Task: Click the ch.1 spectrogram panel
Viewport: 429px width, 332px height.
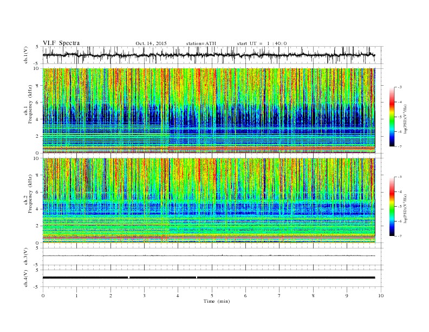Action: tap(209, 111)
